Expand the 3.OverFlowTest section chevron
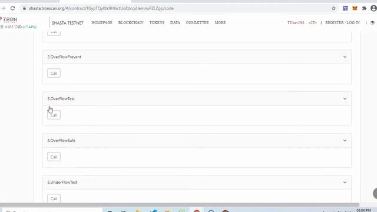Screen dimensions: 377x212 point(345,99)
